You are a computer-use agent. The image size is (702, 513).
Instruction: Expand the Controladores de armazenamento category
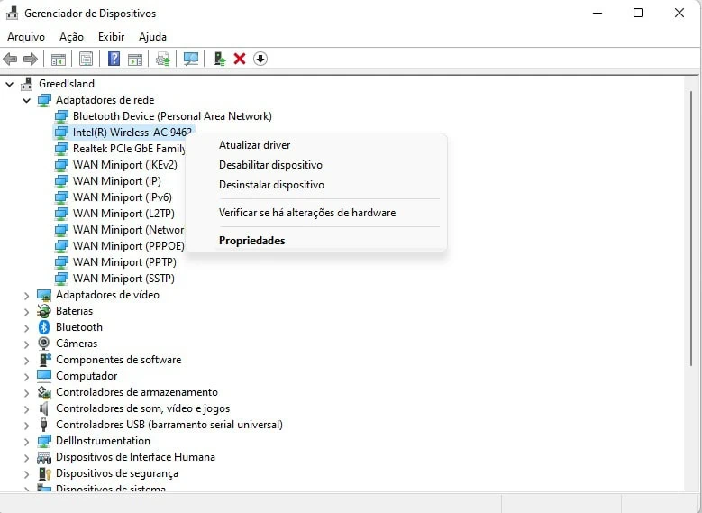click(27, 393)
